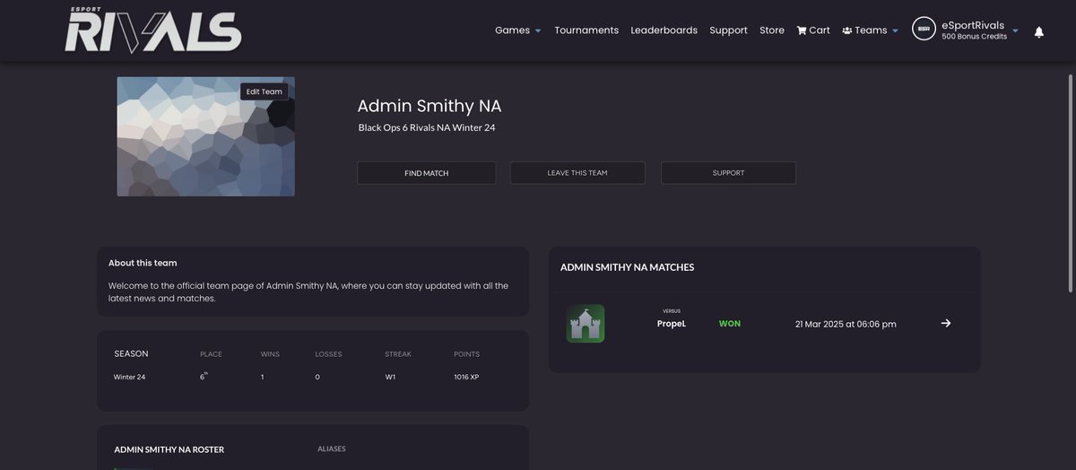Click the 6th place value
The width and height of the screenshot is (1076, 470).
pyautogui.click(x=204, y=377)
